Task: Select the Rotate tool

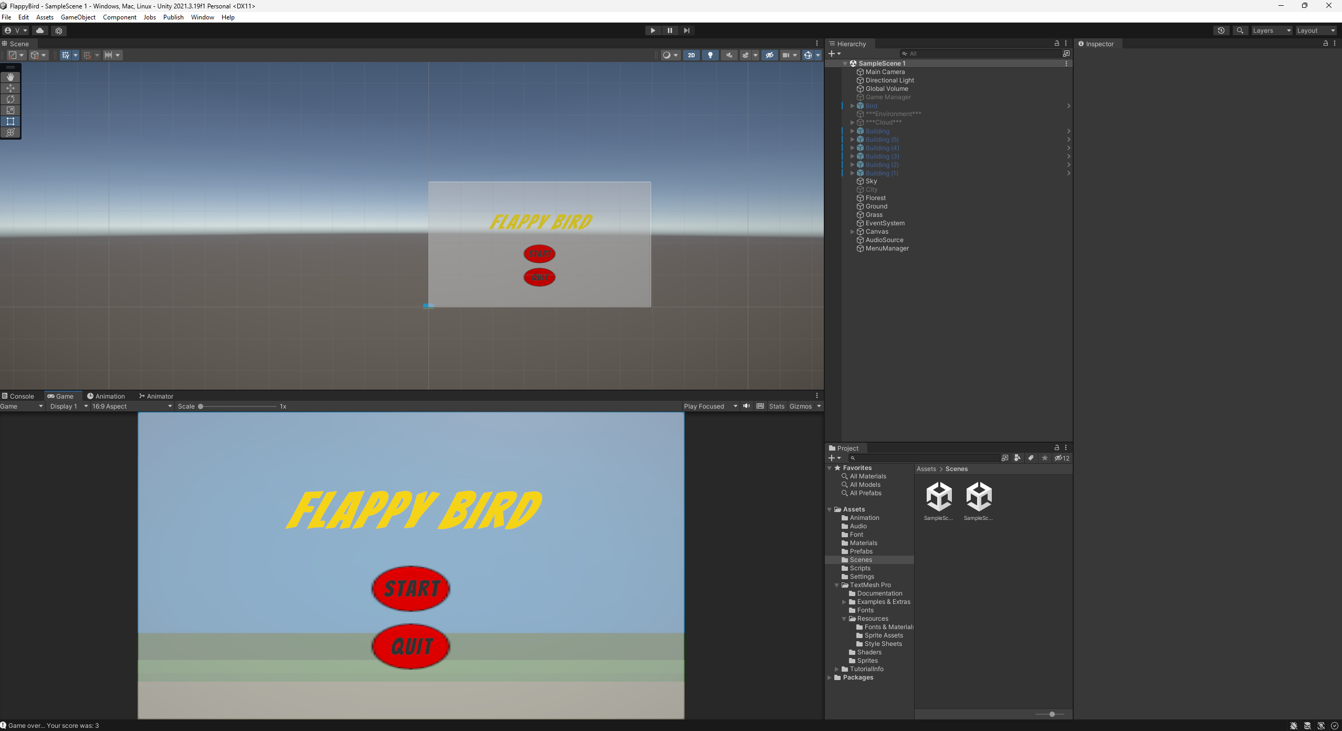Action: [11, 99]
